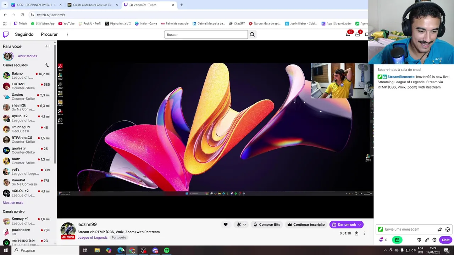The height and width of the screenshot is (255, 454).
Task: Open Spotify from the taskbar
Action: coord(167,250)
